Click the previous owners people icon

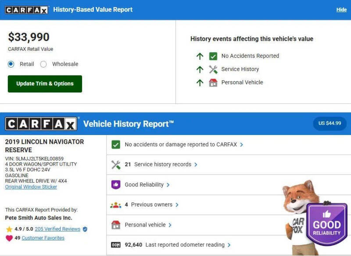click(x=116, y=205)
